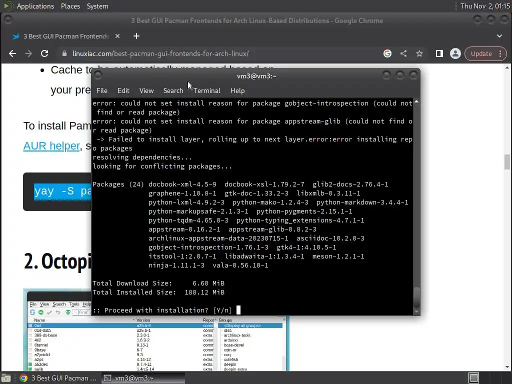Image resolution: width=512 pixels, height=384 pixels.
Task: Click the Applications menu logo icon
Action: pyautogui.click(x=8, y=5)
